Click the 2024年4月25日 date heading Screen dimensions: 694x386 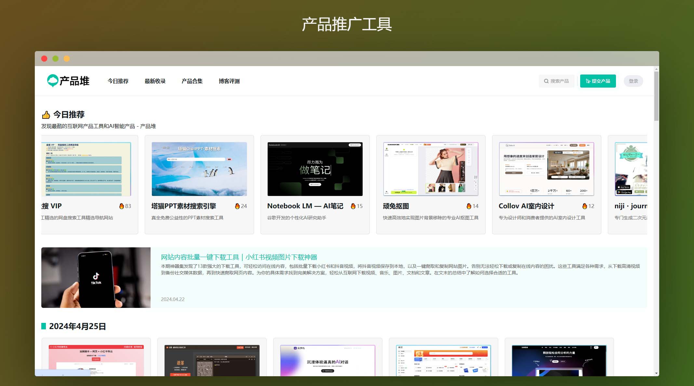(x=77, y=326)
